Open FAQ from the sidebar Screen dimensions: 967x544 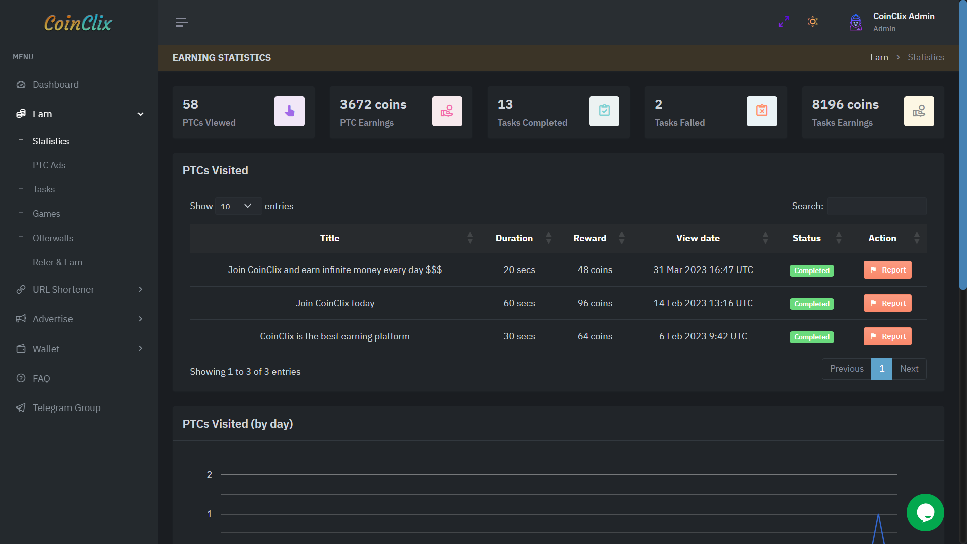click(41, 378)
